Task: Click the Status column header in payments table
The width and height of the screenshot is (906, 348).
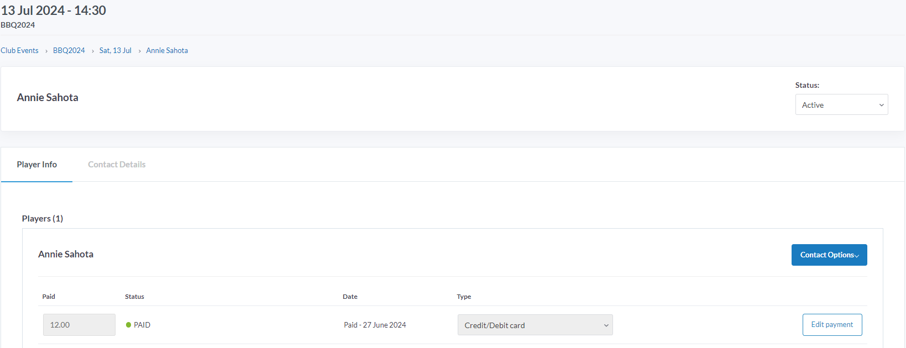Action: [x=134, y=297]
